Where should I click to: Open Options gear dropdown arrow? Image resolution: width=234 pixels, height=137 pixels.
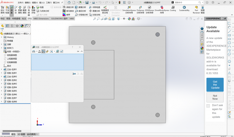[132, 2]
